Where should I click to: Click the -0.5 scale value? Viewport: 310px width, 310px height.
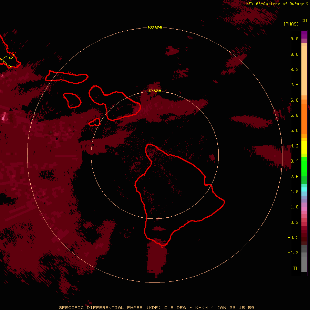tap(293, 238)
